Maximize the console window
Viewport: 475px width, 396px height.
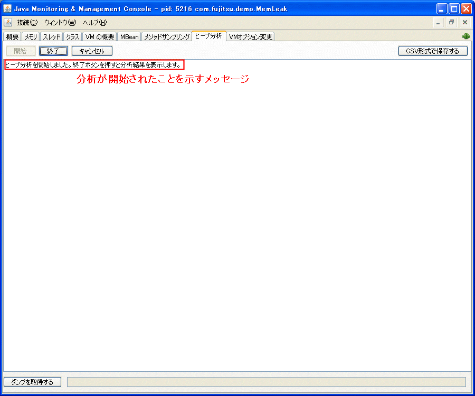tap(454, 9)
